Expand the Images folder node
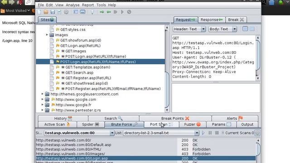The image size is (290, 163). tap(47, 35)
